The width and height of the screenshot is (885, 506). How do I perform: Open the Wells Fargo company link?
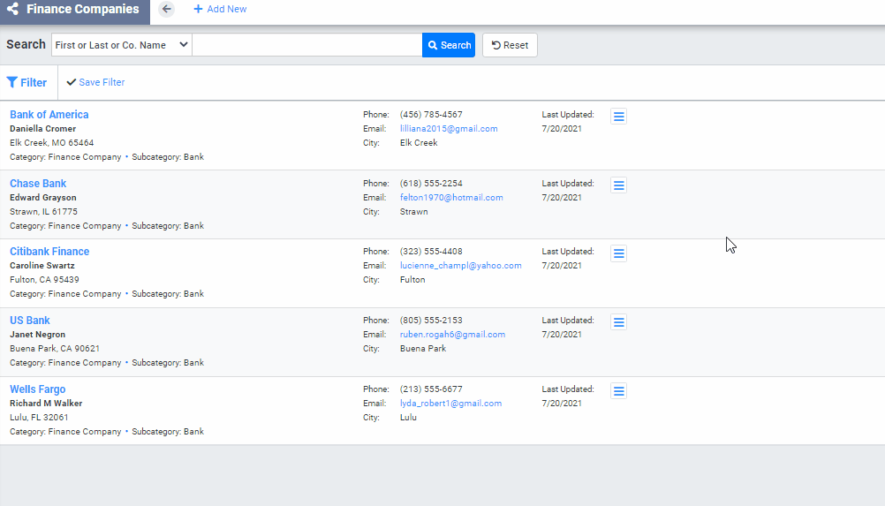[x=37, y=389]
